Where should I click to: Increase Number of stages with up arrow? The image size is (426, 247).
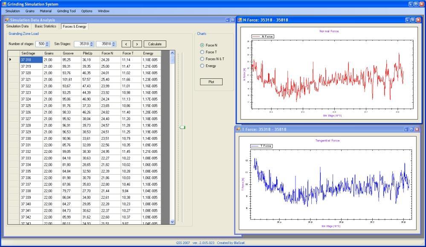coord(47,43)
